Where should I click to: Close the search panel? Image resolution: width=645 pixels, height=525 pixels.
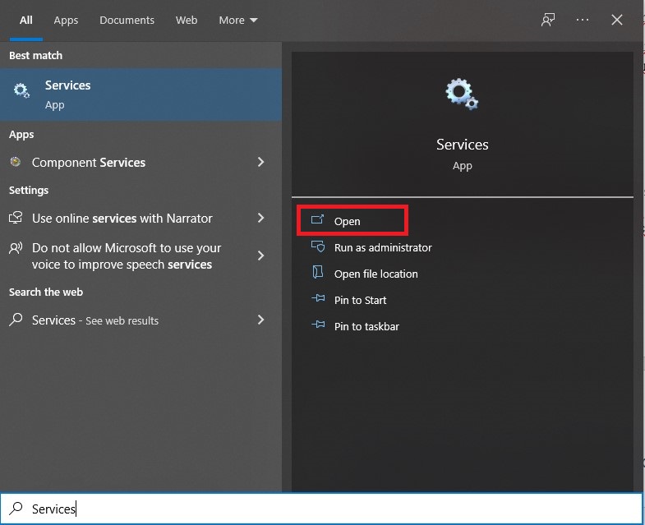click(616, 20)
